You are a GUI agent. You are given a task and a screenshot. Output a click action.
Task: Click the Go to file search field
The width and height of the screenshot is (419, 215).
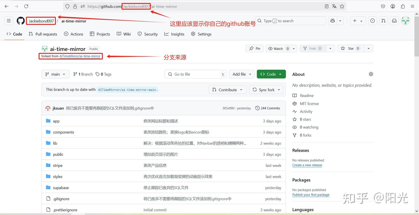pos(196,74)
